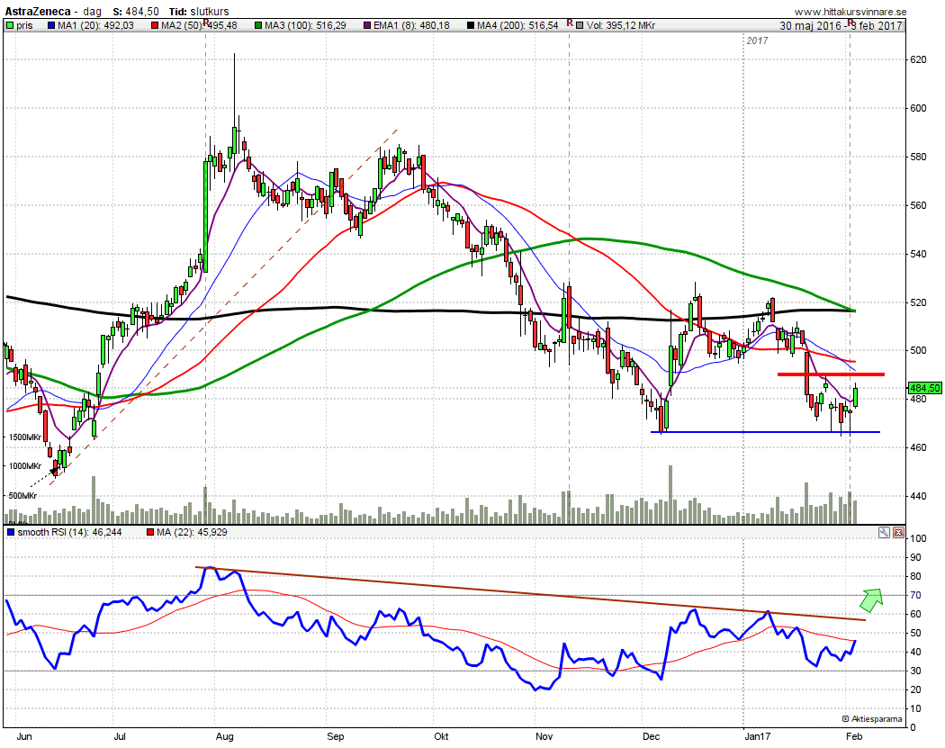Open the RSI panel wrench settings icon
Image resolution: width=945 pixels, height=748 pixels.
click(x=884, y=532)
